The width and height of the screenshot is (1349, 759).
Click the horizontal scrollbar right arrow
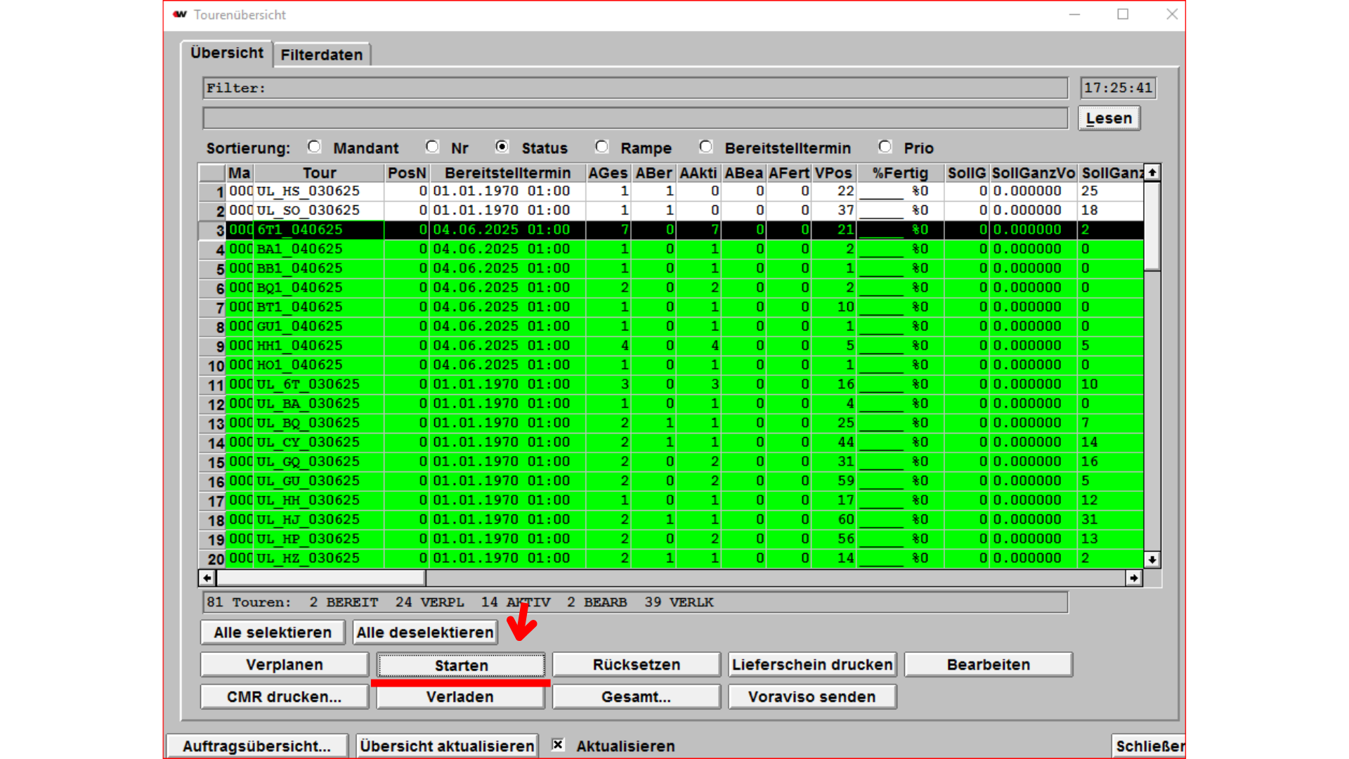(1133, 578)
